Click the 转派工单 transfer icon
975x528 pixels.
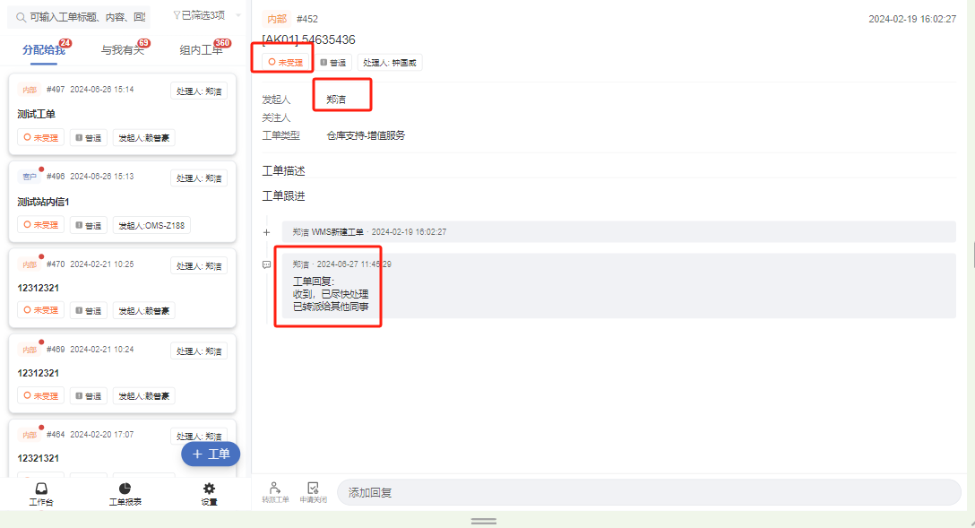pyautogui.click(x=275, y=488)
